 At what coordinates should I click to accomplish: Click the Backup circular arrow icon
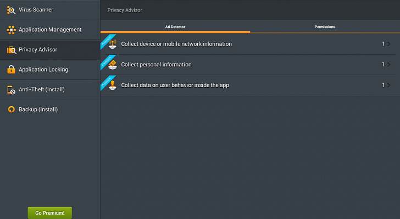click(11, 109)
